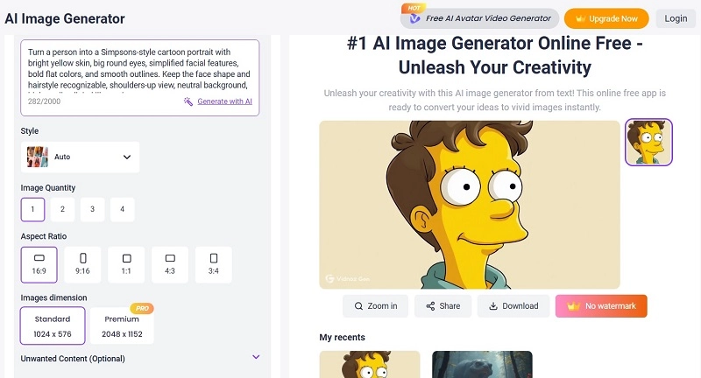Click the 1:1 square icon
Viewport: 701px width, 378px height.
tap(126, 258)
